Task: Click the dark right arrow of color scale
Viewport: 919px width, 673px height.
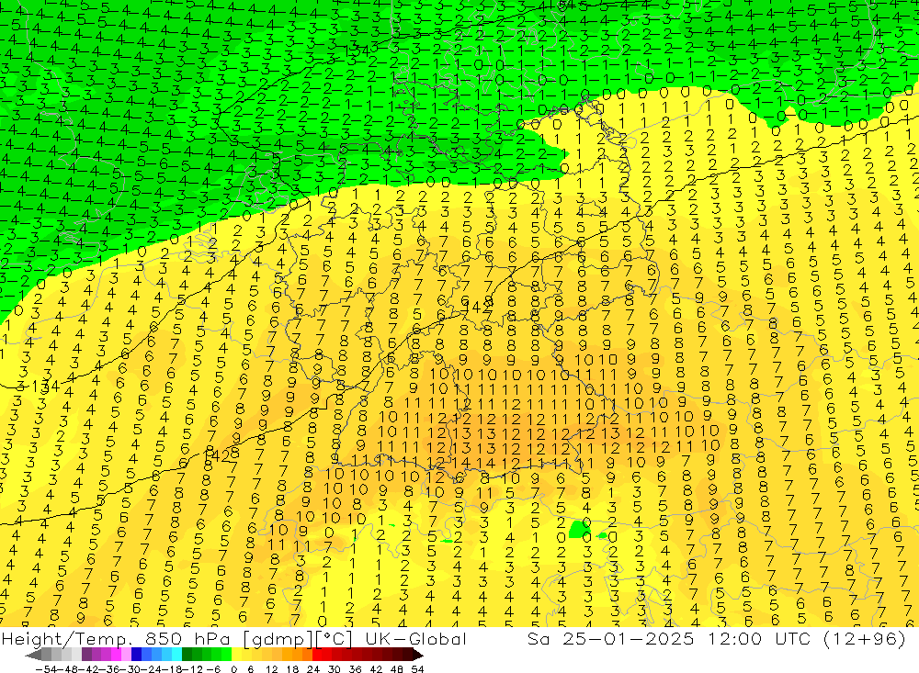Action: [x=417, y=655]
